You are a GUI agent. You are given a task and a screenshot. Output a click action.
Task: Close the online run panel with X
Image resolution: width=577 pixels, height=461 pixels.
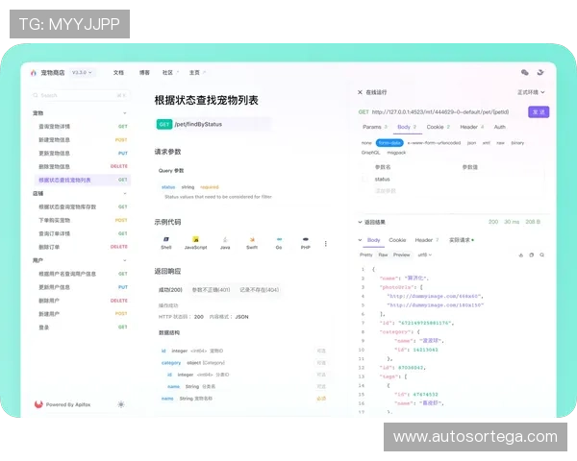(360, 92)
